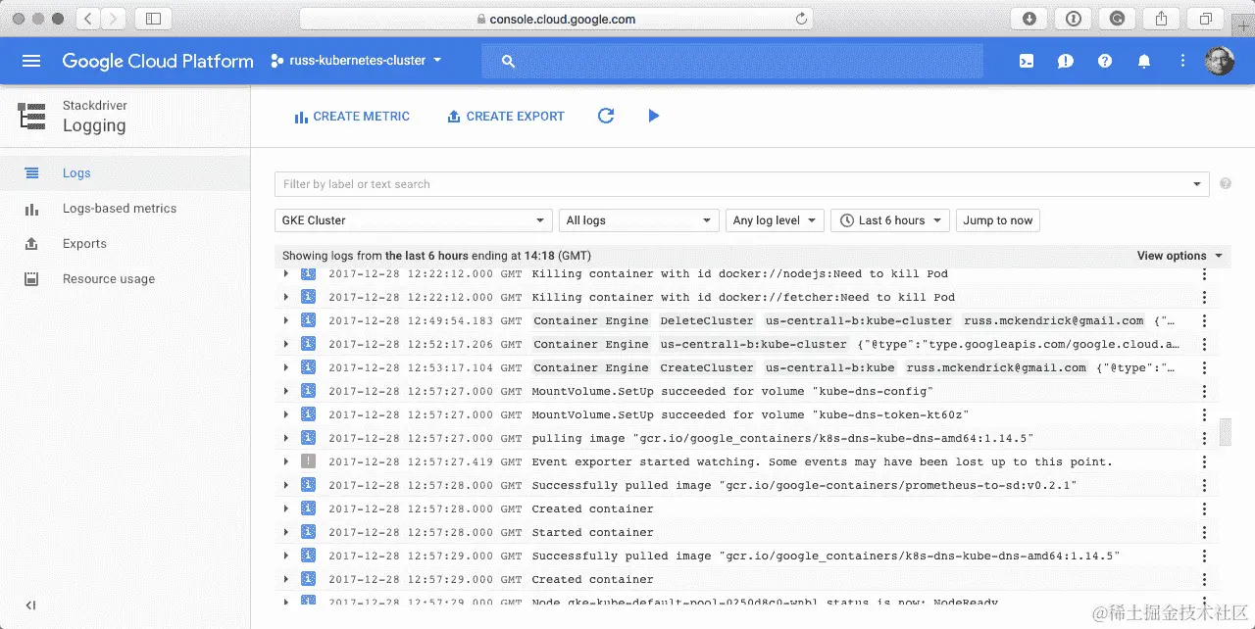This screenshot has height=629, width=1255.
Task: Click Jump to now button
Action: pyautogui.click(x=998, y=220)
